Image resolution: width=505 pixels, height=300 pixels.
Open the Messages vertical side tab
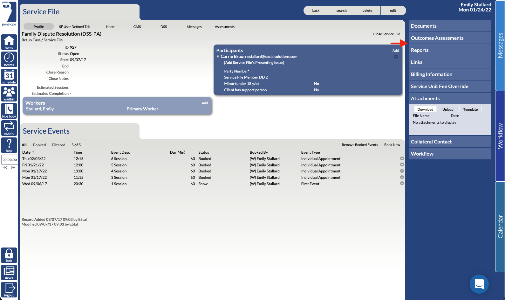(500, 45)
